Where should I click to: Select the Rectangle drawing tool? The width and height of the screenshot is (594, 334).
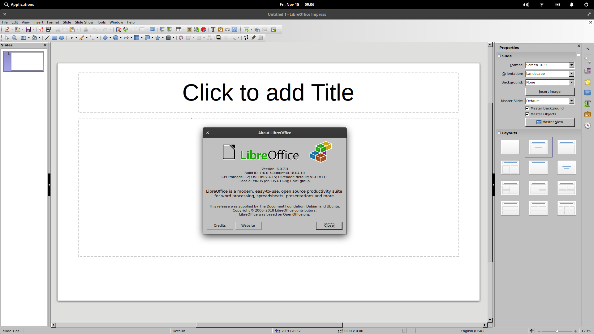[x=54, y=37]
